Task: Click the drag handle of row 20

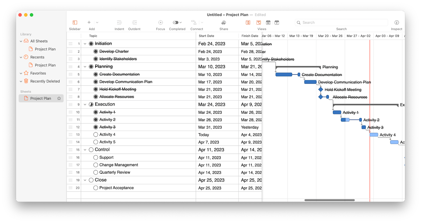Action: 71,188
